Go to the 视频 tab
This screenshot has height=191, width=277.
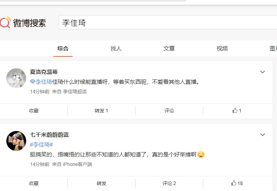click(222, 48)
